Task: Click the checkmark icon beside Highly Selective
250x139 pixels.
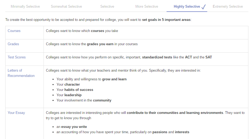Action: click(204, 7)
